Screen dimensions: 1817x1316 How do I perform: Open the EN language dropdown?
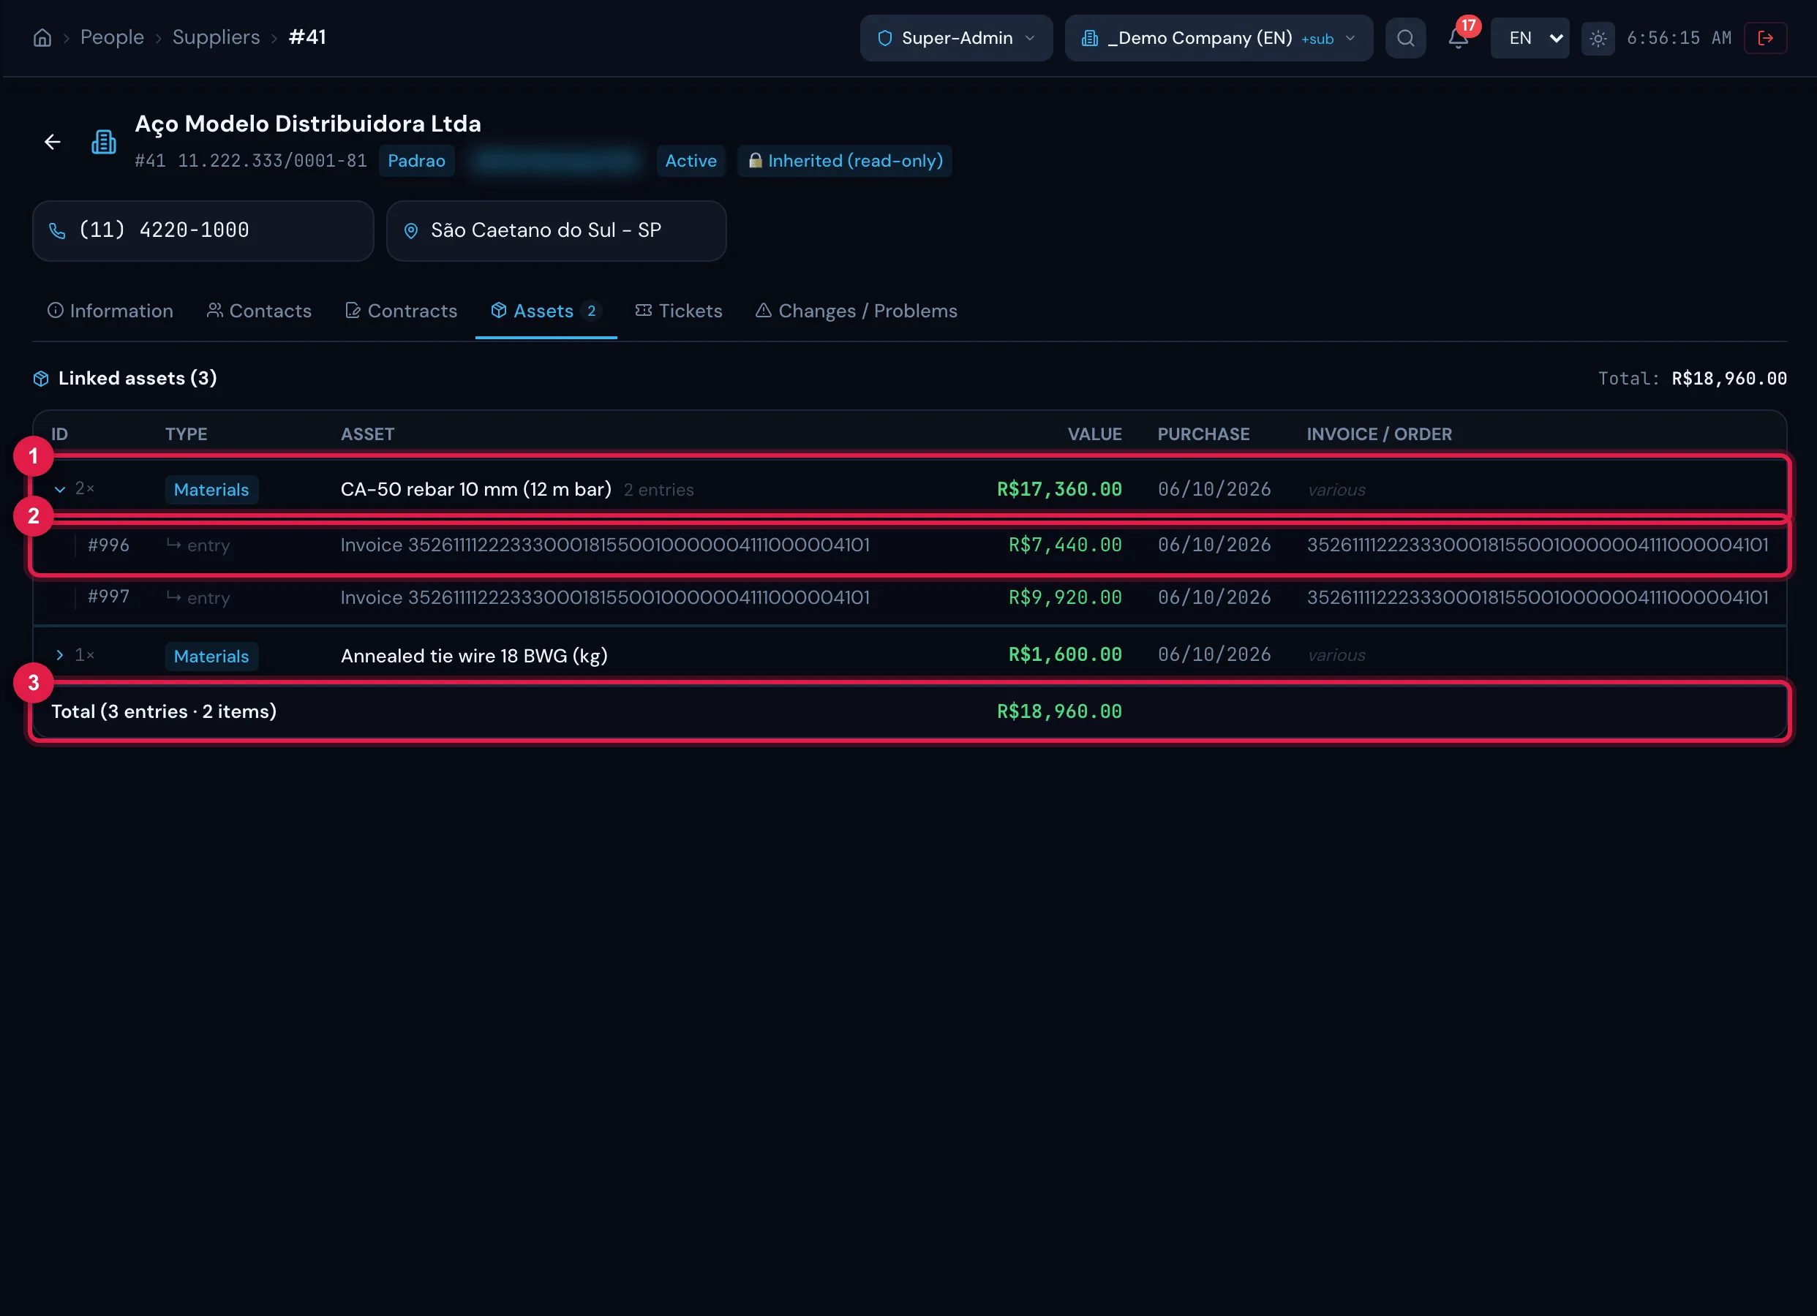[1530, 37]
